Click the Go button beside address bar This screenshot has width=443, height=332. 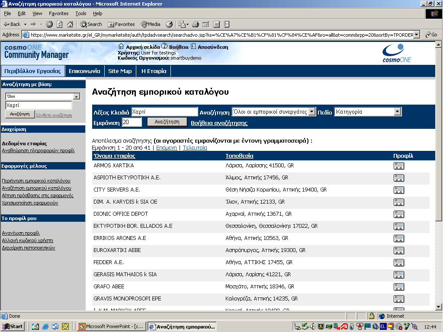click(431, 35)
